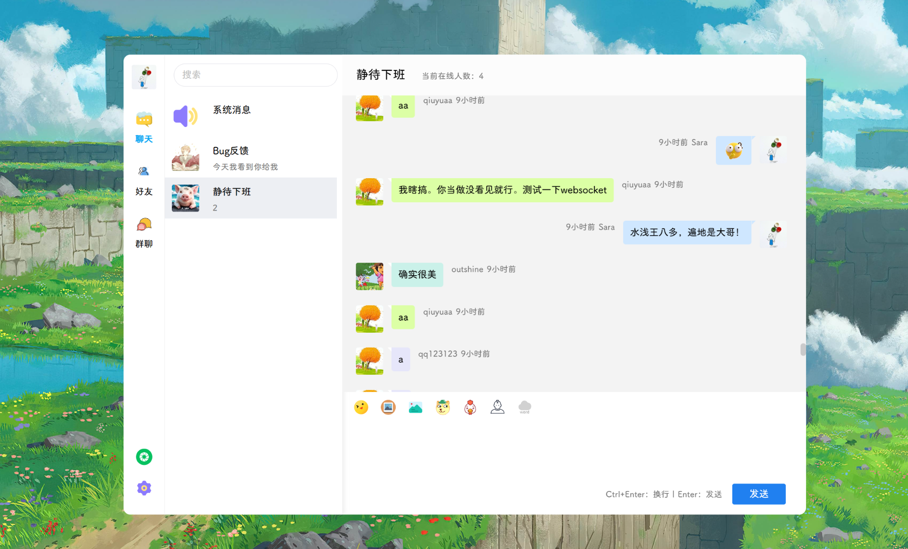
Task: Click the teal mountain image icon
Action: coord(415,408)
